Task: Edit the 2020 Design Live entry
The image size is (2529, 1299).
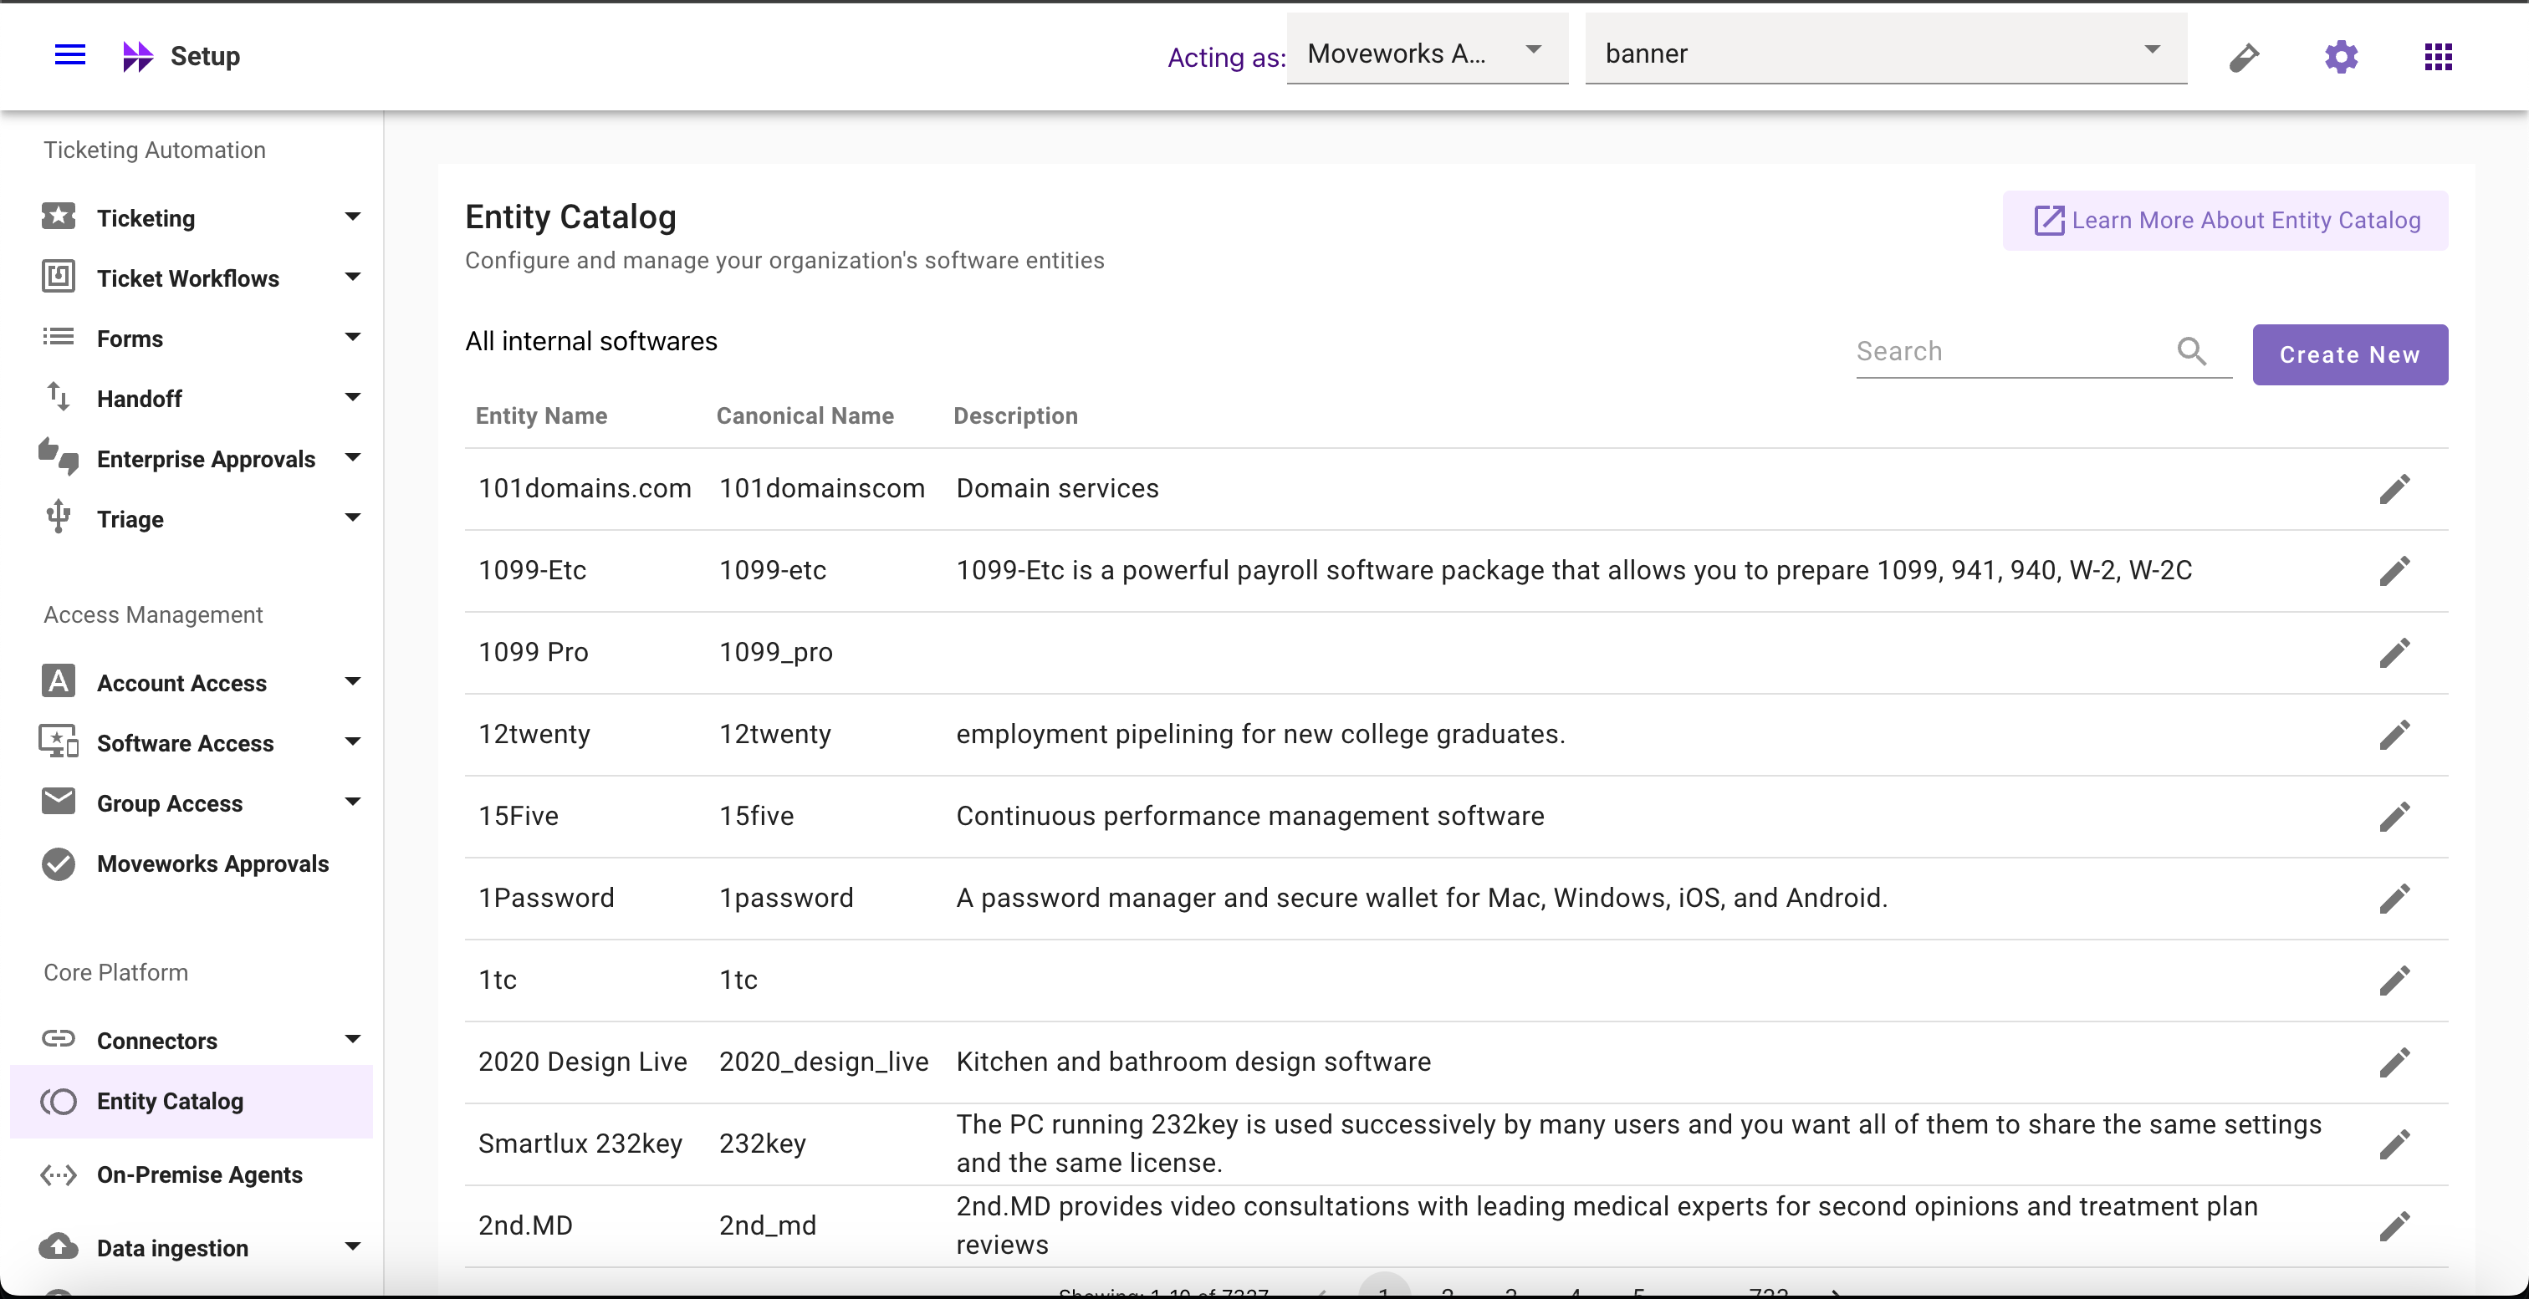Action: coord(2394,1062)
